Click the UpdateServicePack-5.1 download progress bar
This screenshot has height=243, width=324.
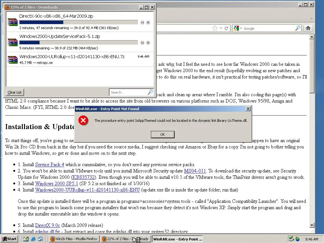78,43
